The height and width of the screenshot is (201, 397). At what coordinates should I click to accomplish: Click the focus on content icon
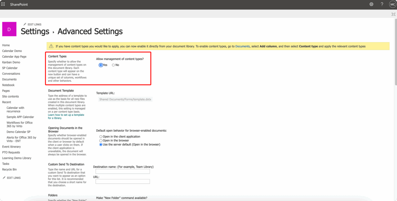point(393,14)
